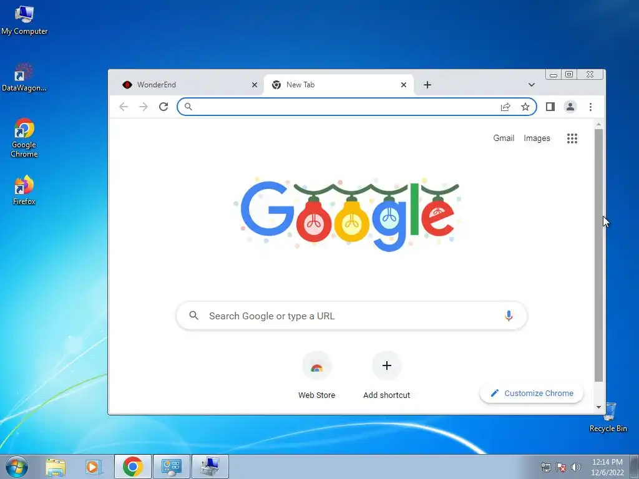
Task: Open the Windows Start menu
Action: (x=17, y=467)
